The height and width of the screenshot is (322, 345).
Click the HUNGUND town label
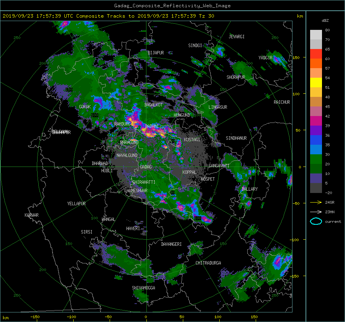click(182, 115)
